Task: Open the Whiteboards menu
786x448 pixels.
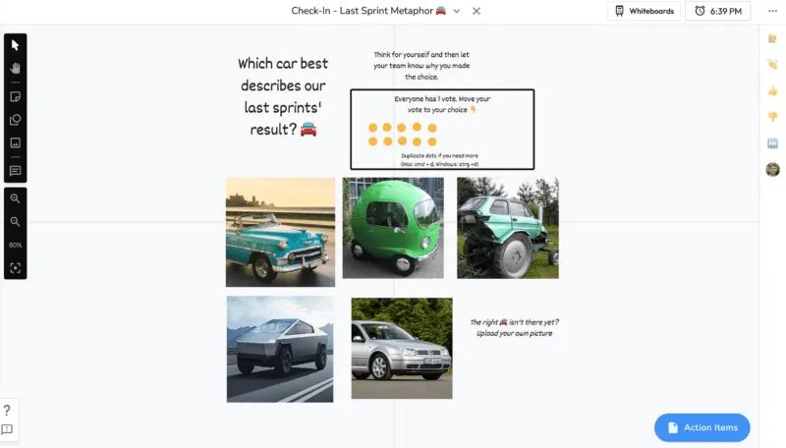Action: click(645, 11)
